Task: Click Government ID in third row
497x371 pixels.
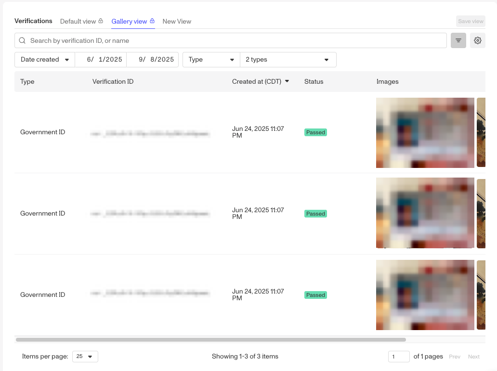Action: coord(42,294)
